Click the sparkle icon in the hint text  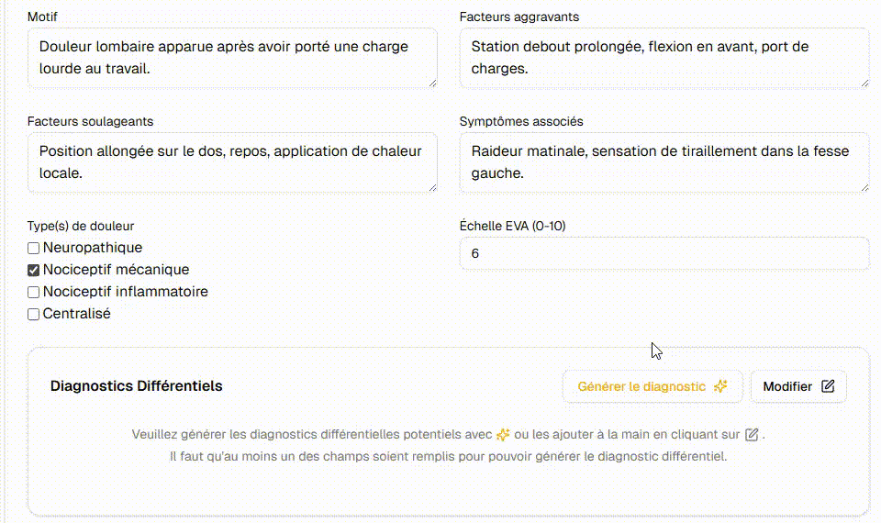[x=502, y=434]
